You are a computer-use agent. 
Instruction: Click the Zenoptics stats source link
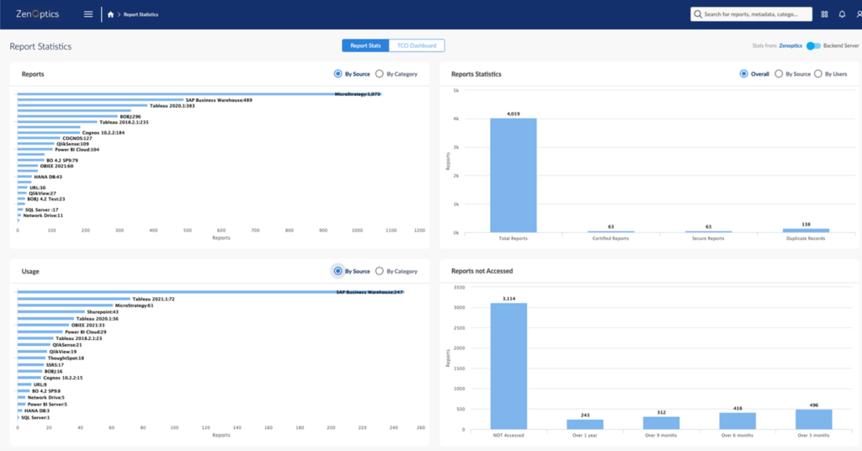coord(790,45)
